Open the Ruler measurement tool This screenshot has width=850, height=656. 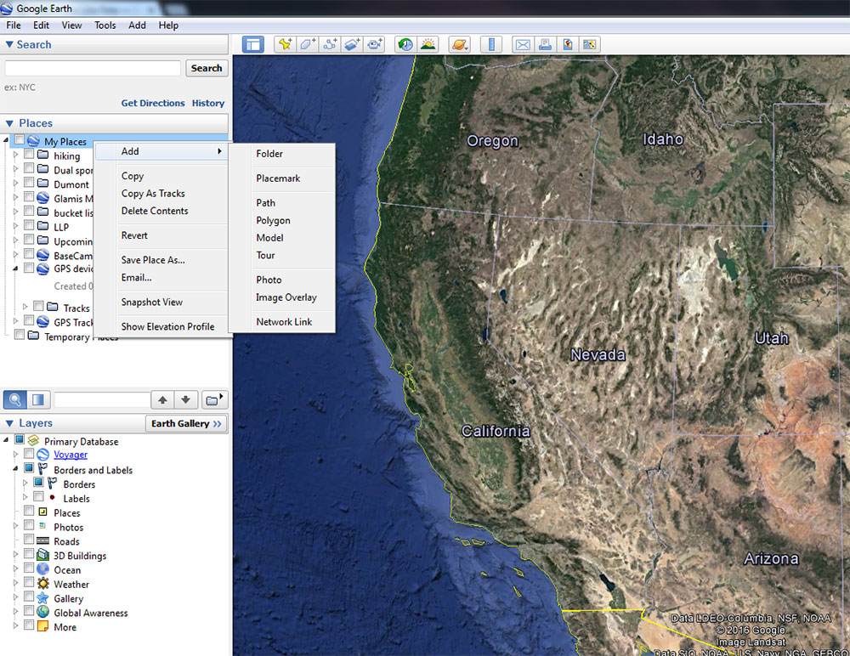click(491, 44)
